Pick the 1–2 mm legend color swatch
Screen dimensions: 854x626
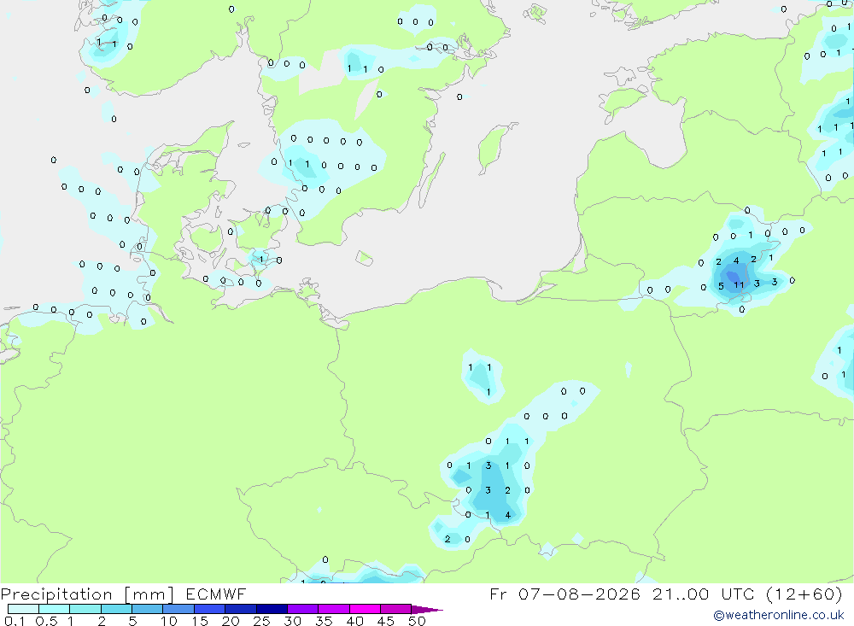click(85, 609)
